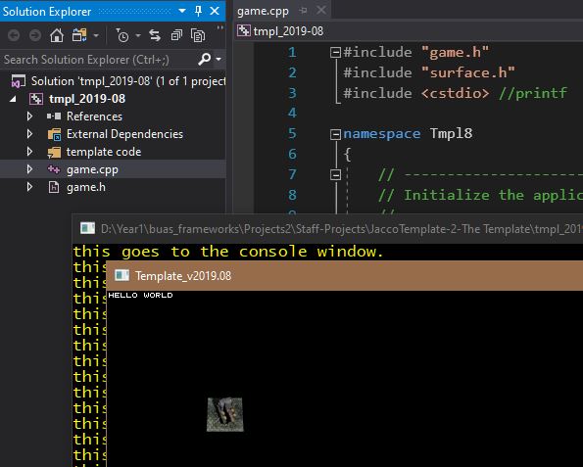Click the tank sprite in template window

coord(225,414)
